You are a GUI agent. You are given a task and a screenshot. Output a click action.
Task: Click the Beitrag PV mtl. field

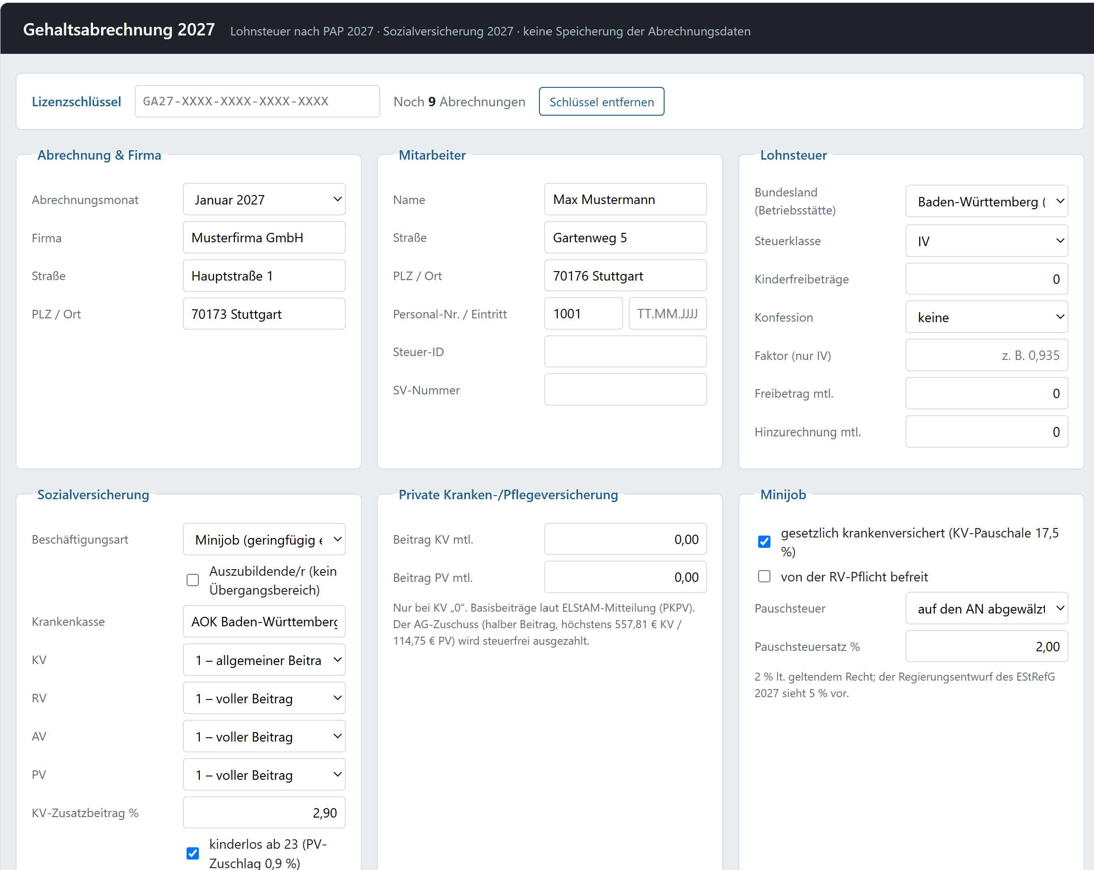pyautogui.click(x=625, y=577)
